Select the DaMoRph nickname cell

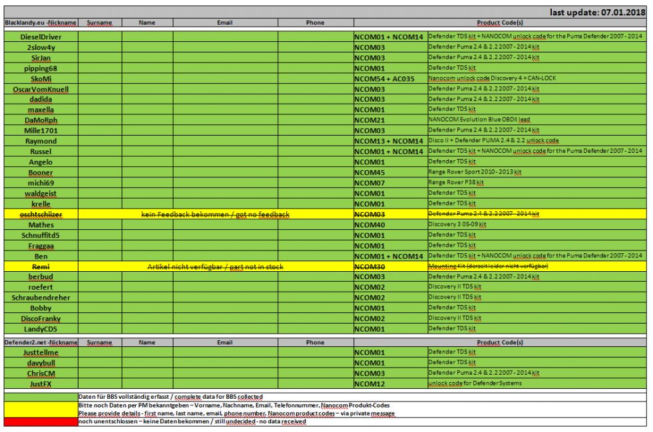click(x=41, y=120)
